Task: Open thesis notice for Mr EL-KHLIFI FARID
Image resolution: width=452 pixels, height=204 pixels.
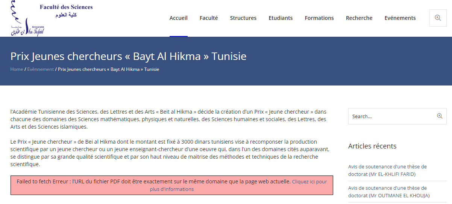Action: point(387,170)
